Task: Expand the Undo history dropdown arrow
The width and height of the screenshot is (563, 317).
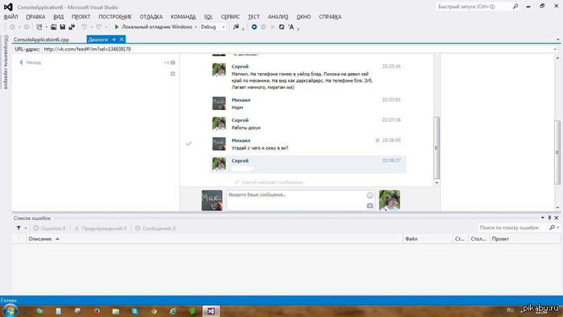Action: click(91, 26)
